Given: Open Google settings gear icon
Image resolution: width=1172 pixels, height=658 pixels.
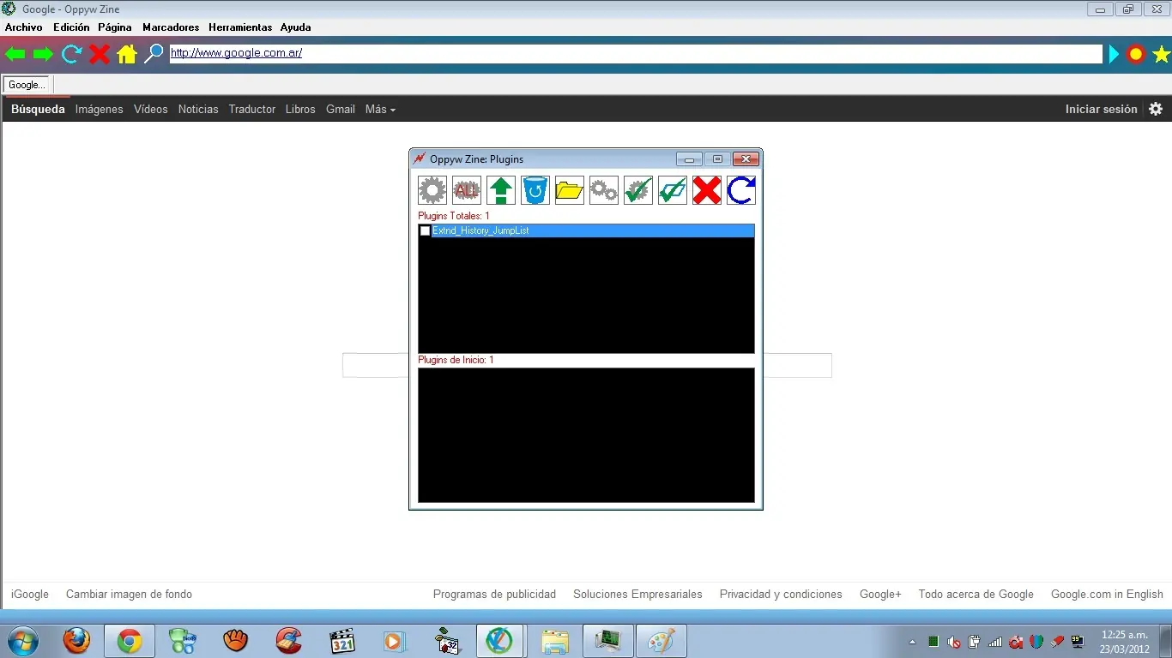Looking at the screenshot, I should pos(1156,109).
